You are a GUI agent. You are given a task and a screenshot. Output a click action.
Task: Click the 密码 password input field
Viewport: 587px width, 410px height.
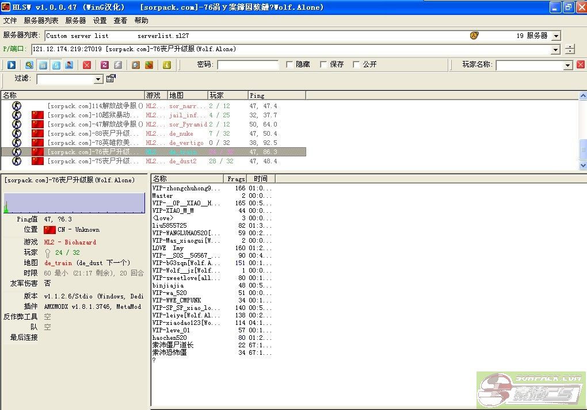248,65
